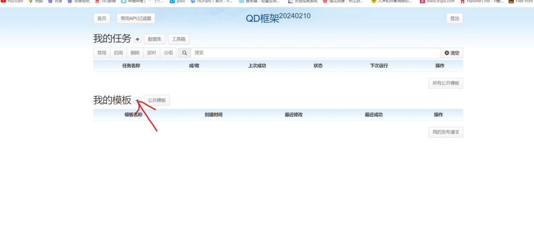
Task: Open the 工具箱 toolbox
Action: pyautogui.click(x=179, y=39)
